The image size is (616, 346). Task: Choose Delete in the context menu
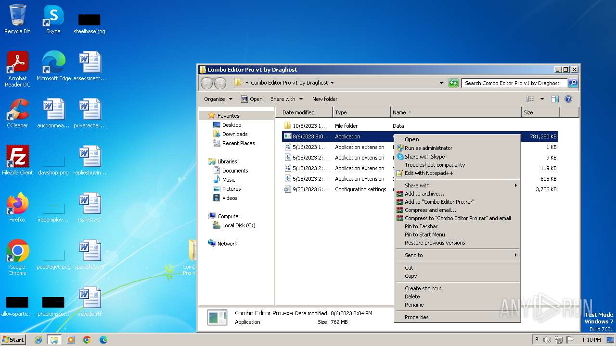pyautogui.click(x=457, y=297)
